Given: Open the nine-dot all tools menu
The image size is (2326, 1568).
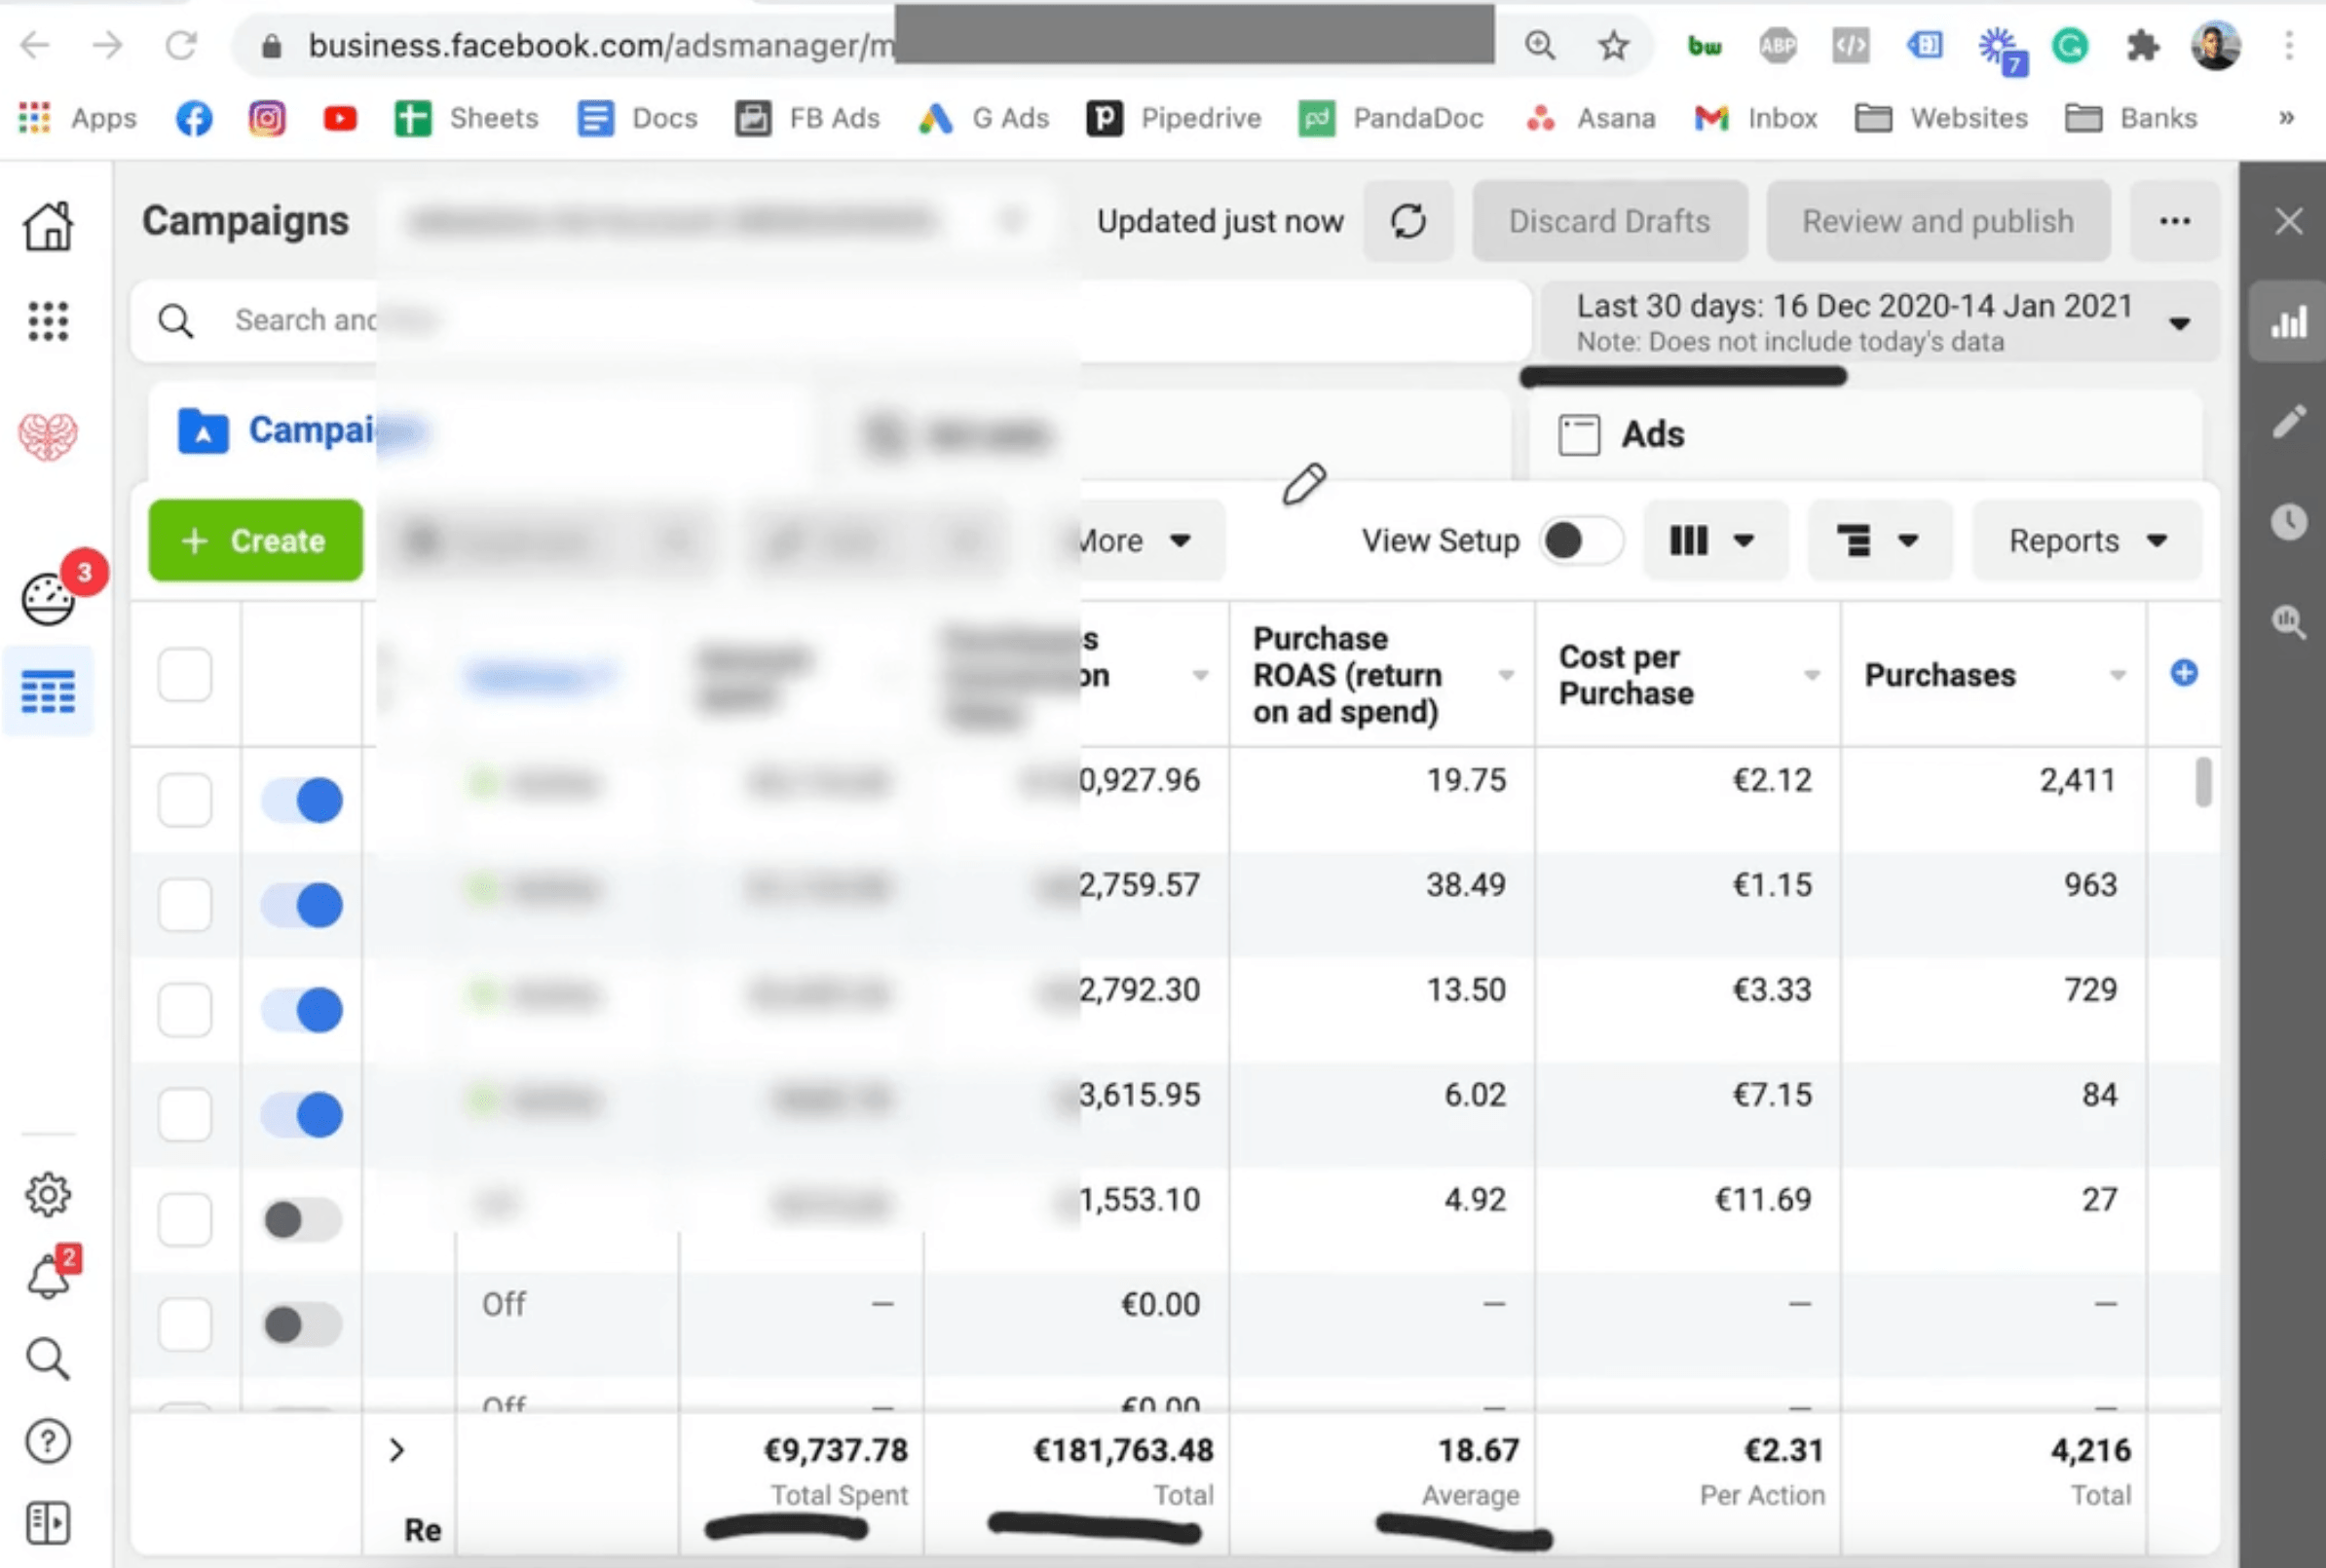Looking at the screenshot, I should tap(48, 322).
